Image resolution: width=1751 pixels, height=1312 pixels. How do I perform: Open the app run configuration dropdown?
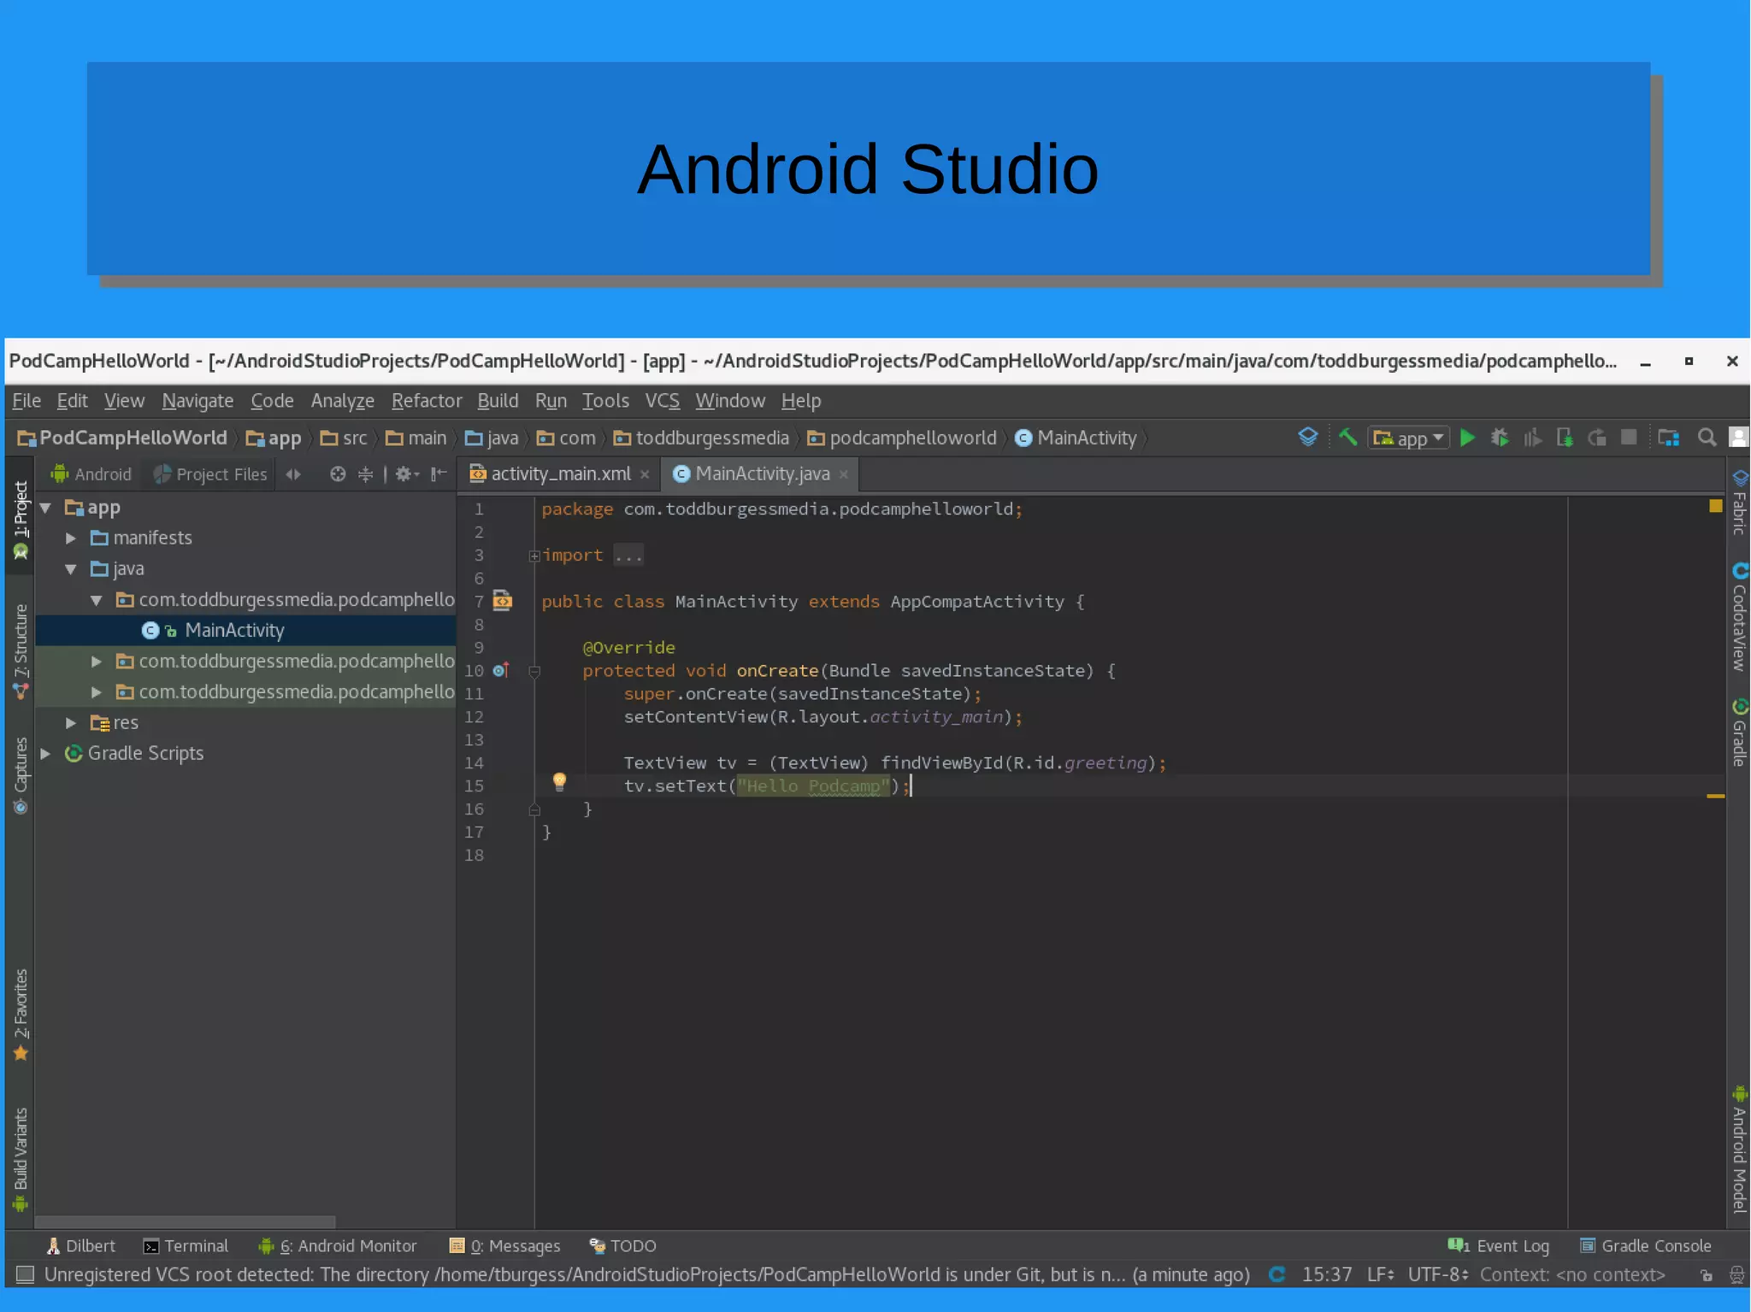(1408, 438)
